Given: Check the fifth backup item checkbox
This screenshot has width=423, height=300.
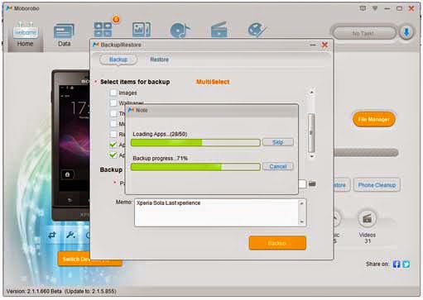Looking at the screenshot, I should (113, 134).
